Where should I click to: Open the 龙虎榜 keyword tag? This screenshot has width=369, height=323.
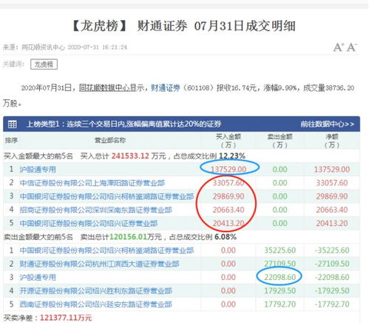tap(44, 64)
